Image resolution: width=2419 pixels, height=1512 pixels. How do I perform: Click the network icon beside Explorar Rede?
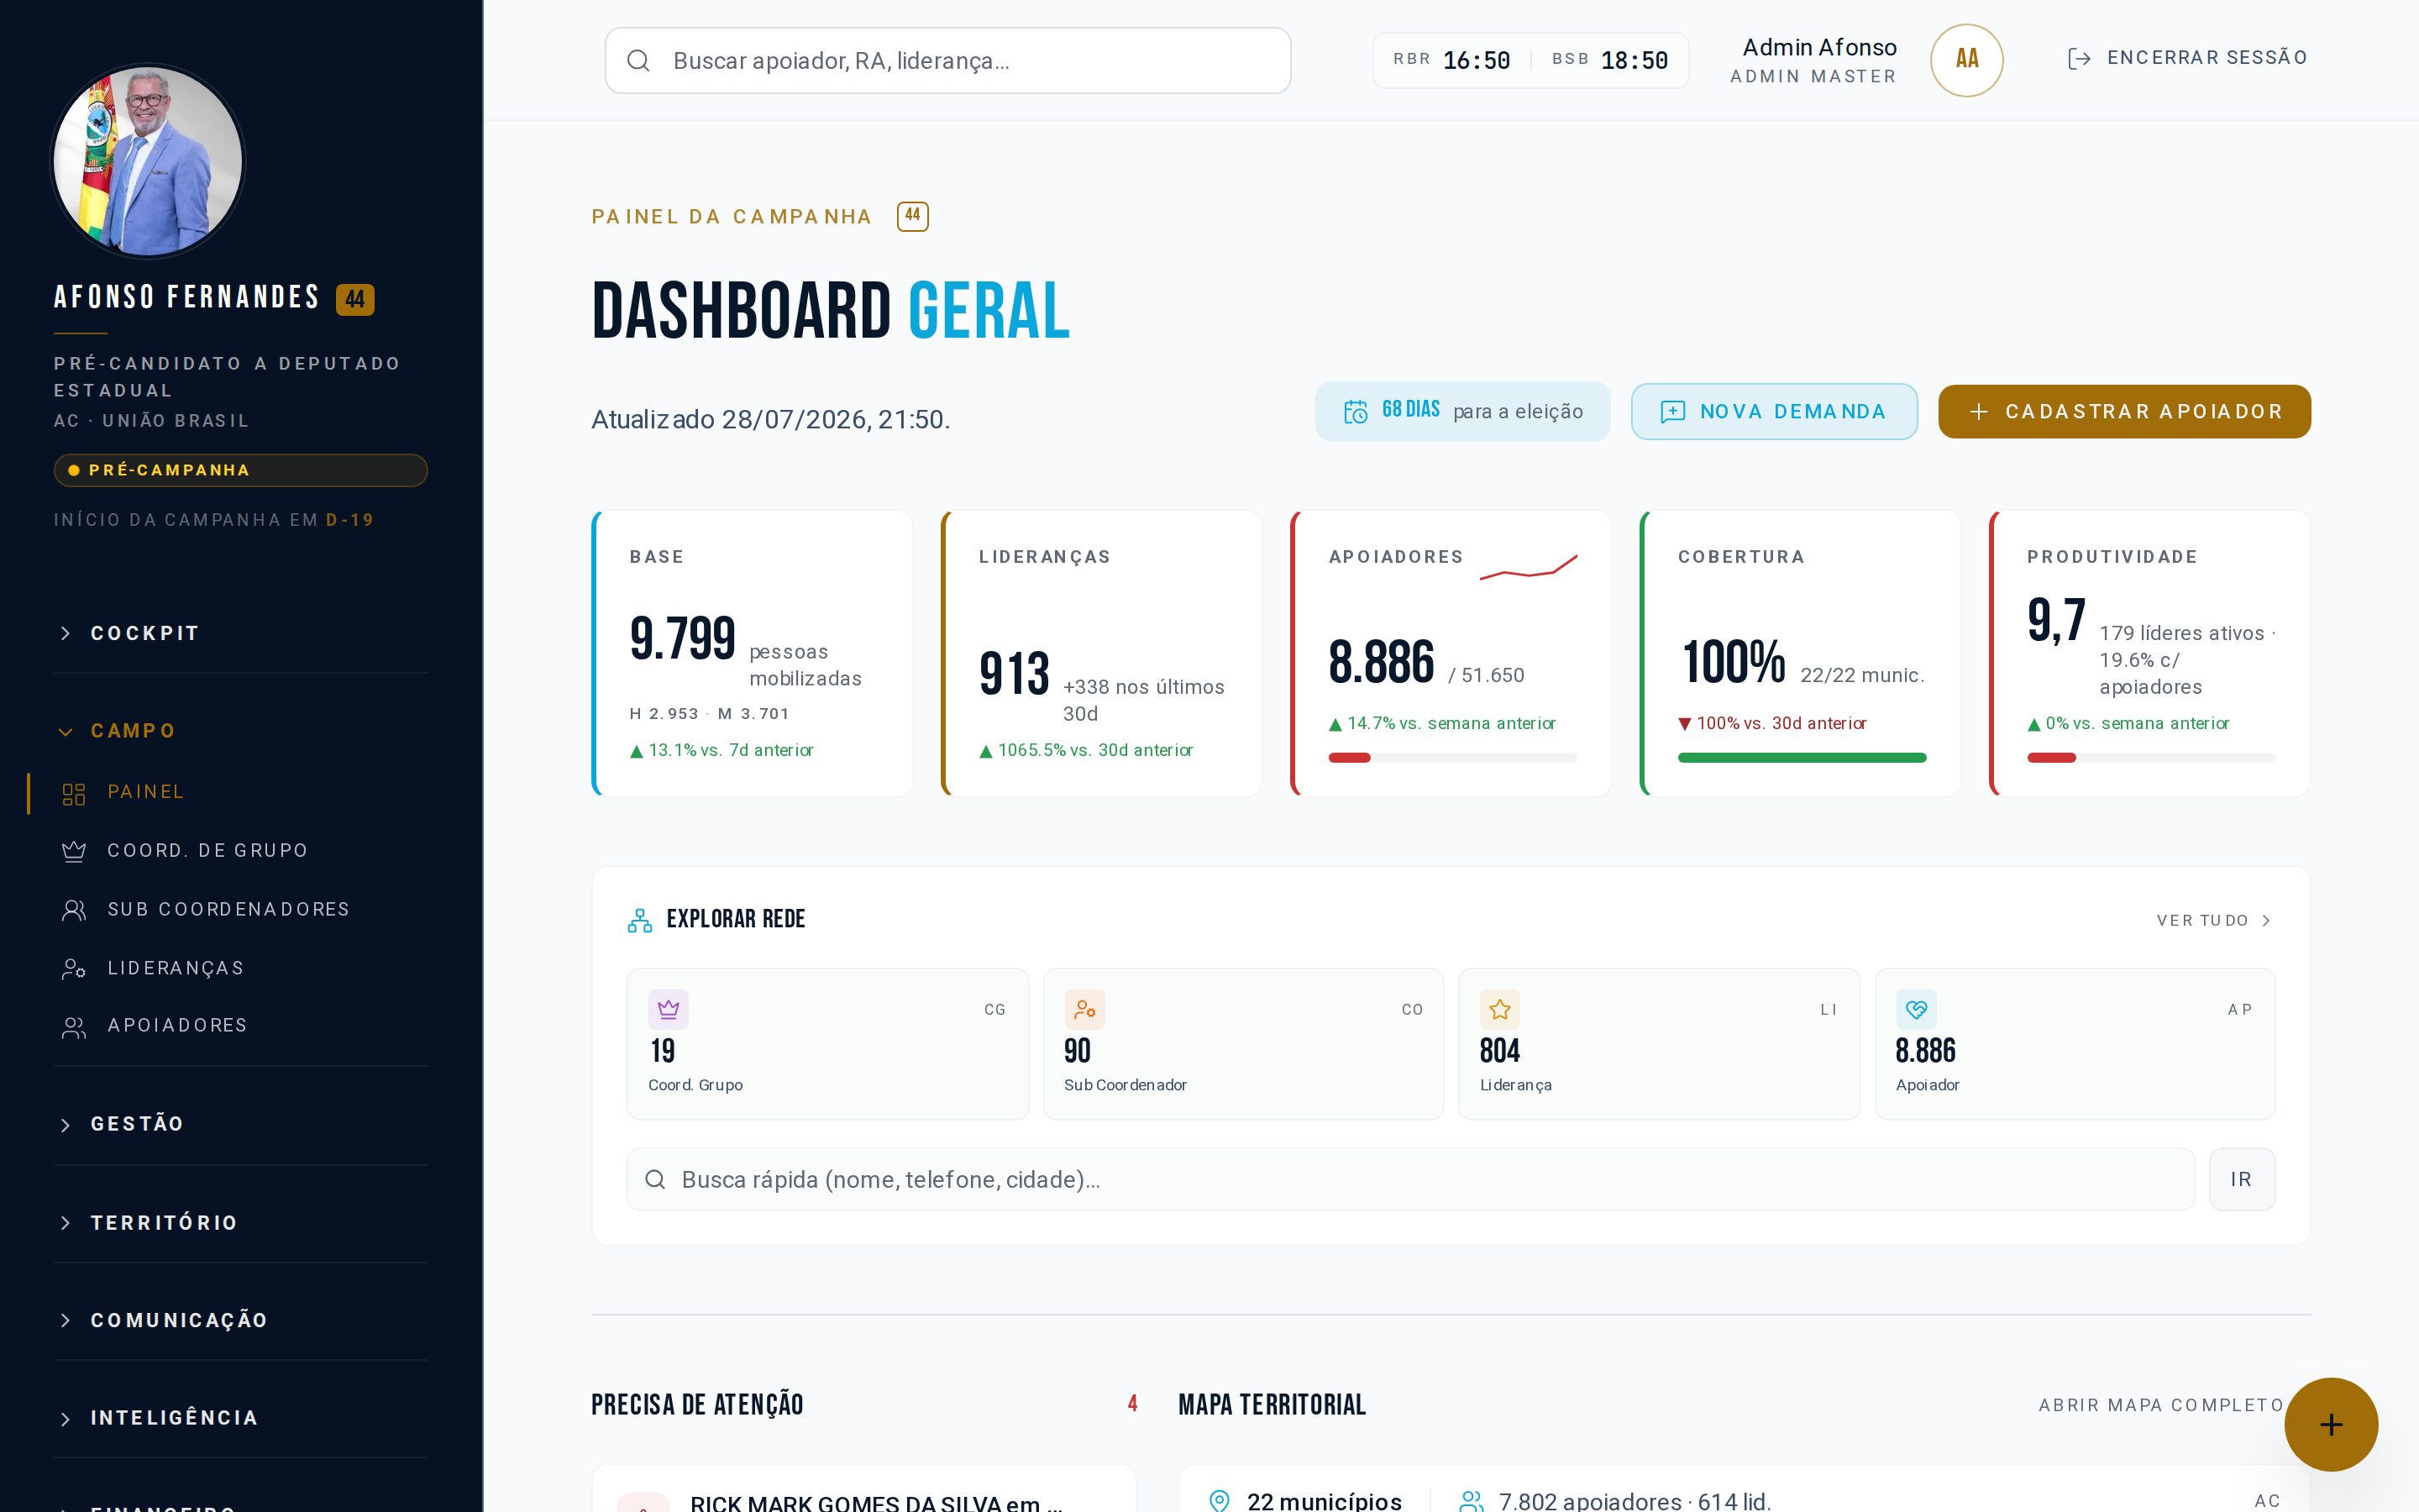tap(640, 920)
